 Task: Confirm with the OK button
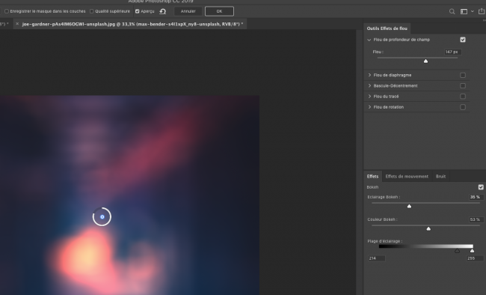219,11
